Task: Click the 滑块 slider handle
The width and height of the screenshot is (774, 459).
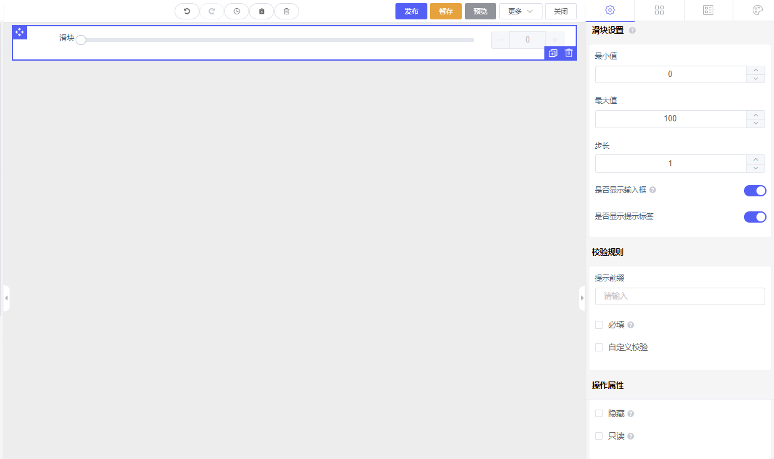Action: [81, 40]
